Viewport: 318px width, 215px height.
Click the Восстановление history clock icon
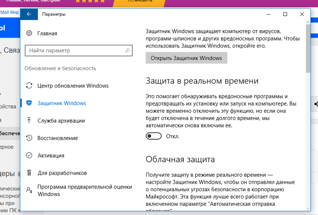pyautogui.click(x=29, y=138)
